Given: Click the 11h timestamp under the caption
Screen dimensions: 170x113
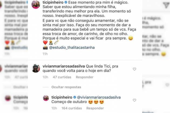Looking at the screenshot, I should click(45, 54).
